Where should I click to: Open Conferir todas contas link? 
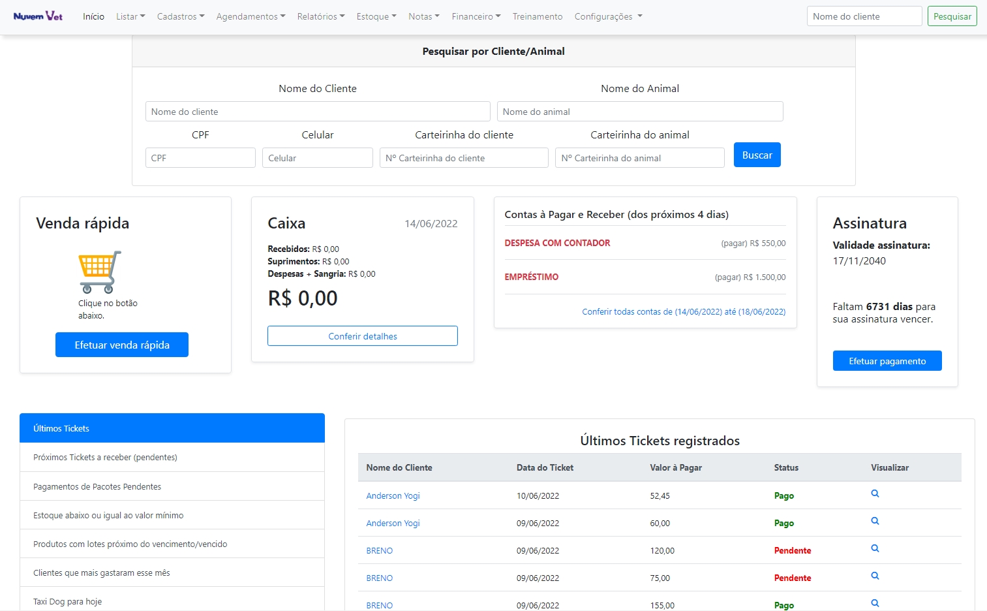click(x=683, y=312)
